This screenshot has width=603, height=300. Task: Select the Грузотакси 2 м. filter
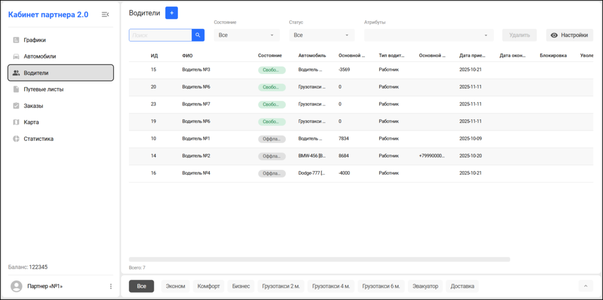pyautogui.click(x=281, y=286)
